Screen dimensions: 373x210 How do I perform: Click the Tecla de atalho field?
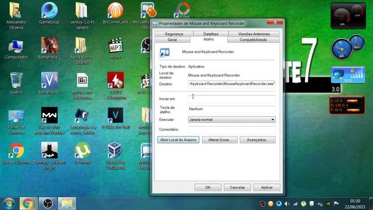232,109
